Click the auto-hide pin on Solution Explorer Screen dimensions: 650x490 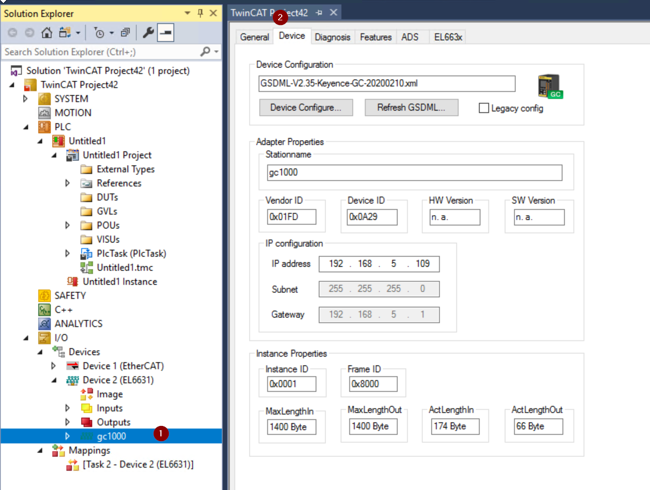(200, 14)
